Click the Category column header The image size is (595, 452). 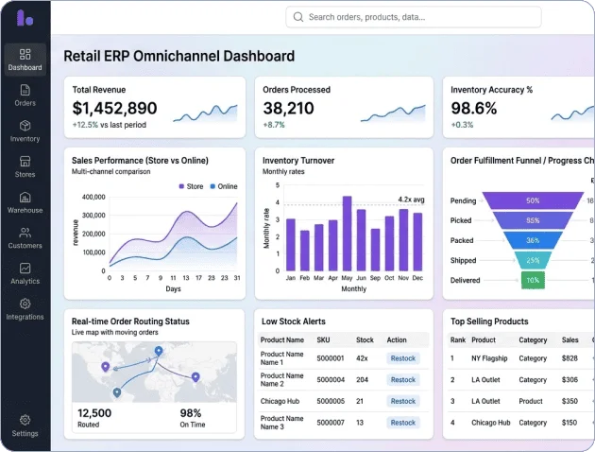click(x=533, y=340)
